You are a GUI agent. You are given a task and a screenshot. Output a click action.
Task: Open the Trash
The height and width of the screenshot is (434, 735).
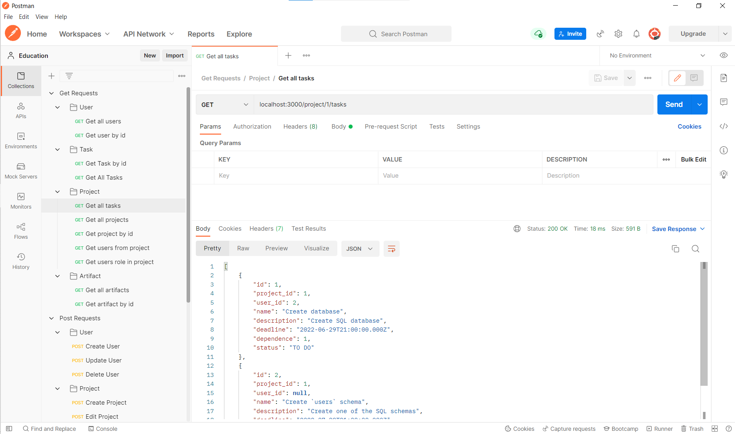point(692,428)
